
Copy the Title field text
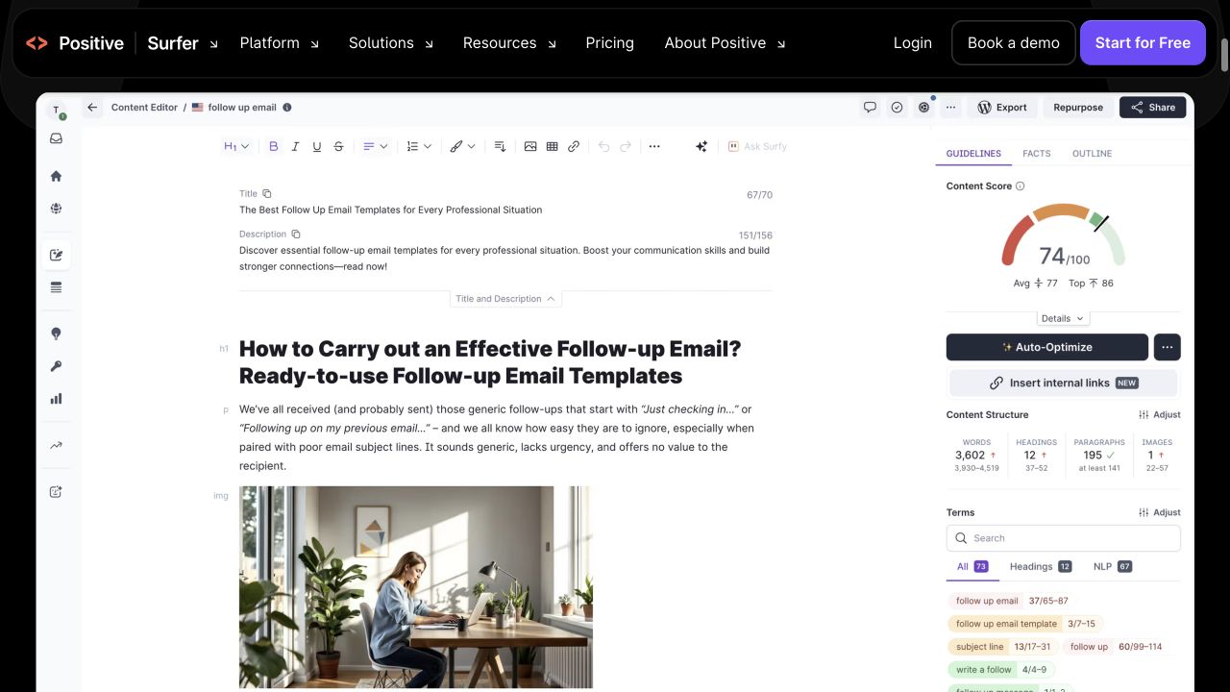point(267,193)
